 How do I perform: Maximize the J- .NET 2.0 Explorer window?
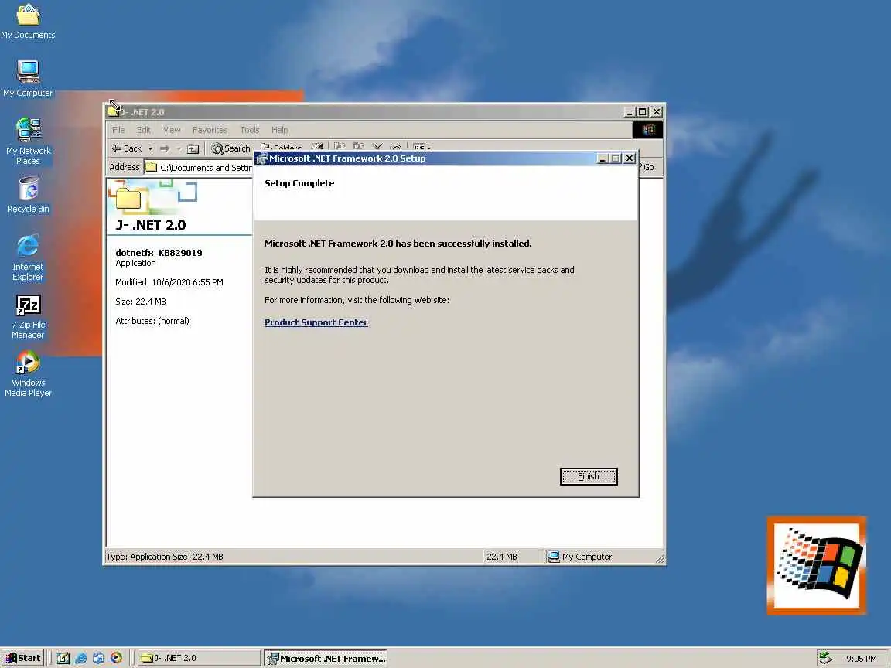point(643,112)
